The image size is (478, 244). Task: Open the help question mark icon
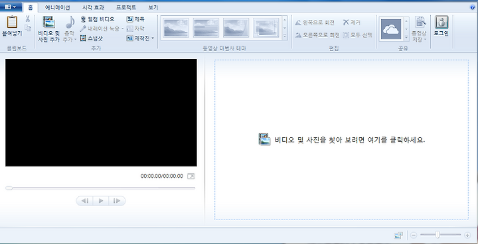(473, 7)
